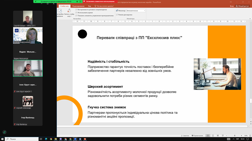Open ribbon display options icon in title bar
252x141 pixels.
coord(231,2)
